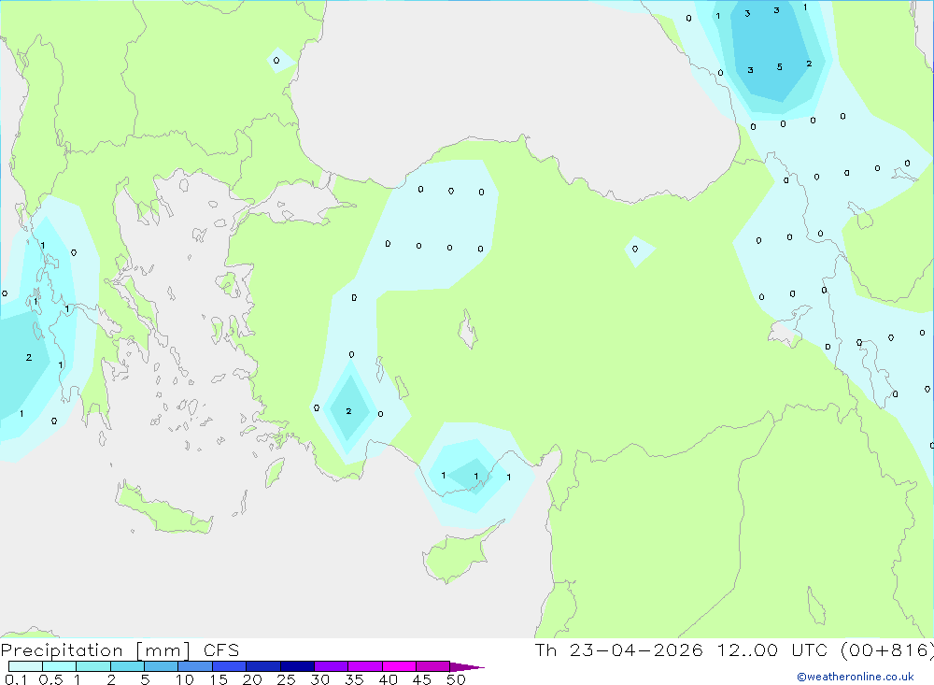Select the 25–30 mm navy legend swatch
Viewport: 934px width, 685px height.
pos(297,666)
